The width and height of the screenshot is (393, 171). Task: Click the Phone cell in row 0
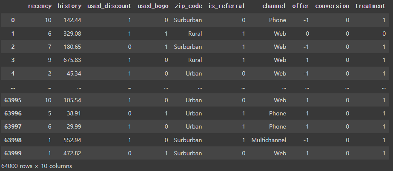(x=278, y=20)
